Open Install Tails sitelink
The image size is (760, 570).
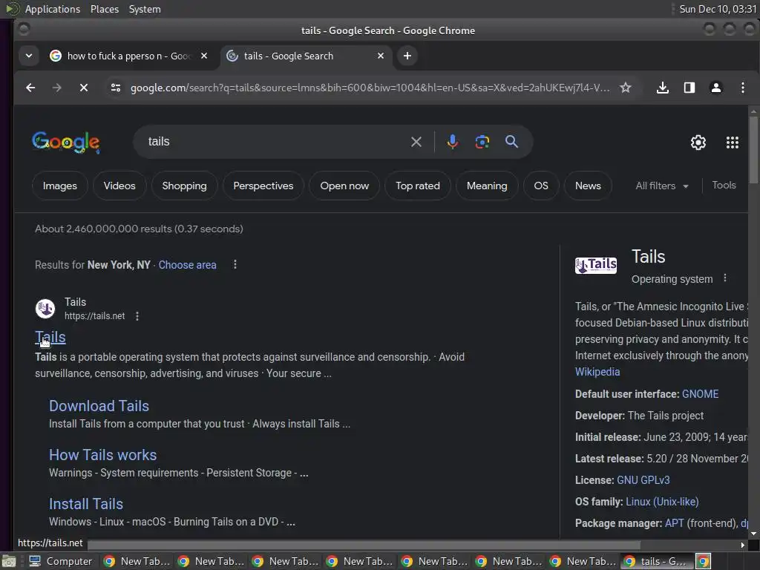tap(86, 504)
